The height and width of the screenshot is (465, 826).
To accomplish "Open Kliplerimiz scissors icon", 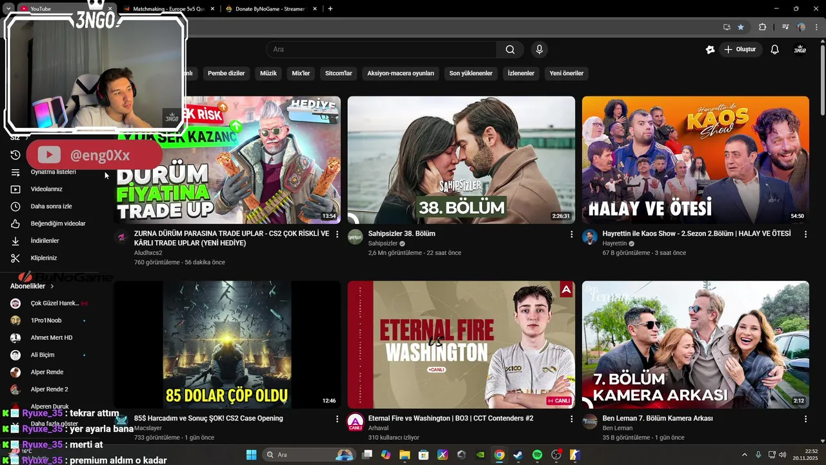I will [15, 258].
